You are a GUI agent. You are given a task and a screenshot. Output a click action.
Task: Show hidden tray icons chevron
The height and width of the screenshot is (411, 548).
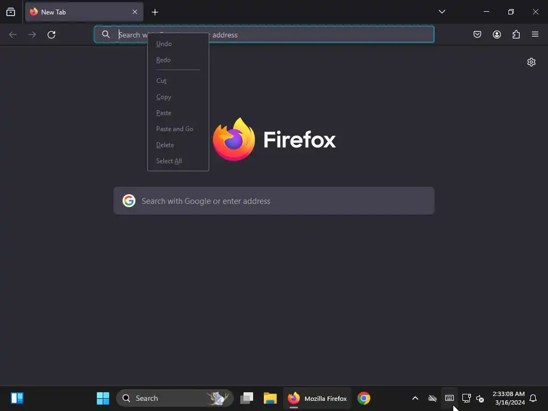(x=415, y=398)
